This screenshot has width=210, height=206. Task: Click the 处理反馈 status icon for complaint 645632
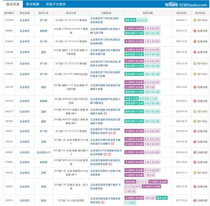[195, 142]
